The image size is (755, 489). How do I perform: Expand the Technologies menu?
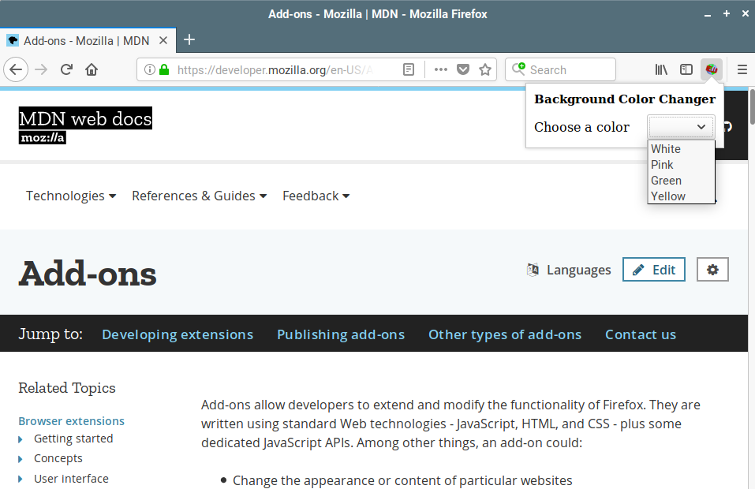pyautogui.click(x=71, y=196)
